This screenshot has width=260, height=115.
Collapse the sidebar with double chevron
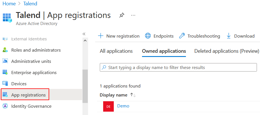84,34
